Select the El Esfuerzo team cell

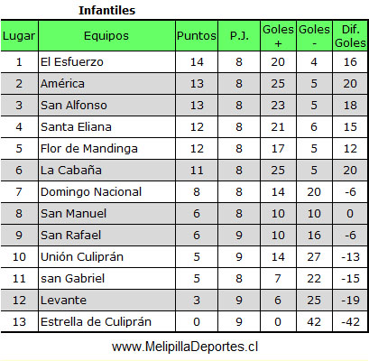click(x=106, y=62)
